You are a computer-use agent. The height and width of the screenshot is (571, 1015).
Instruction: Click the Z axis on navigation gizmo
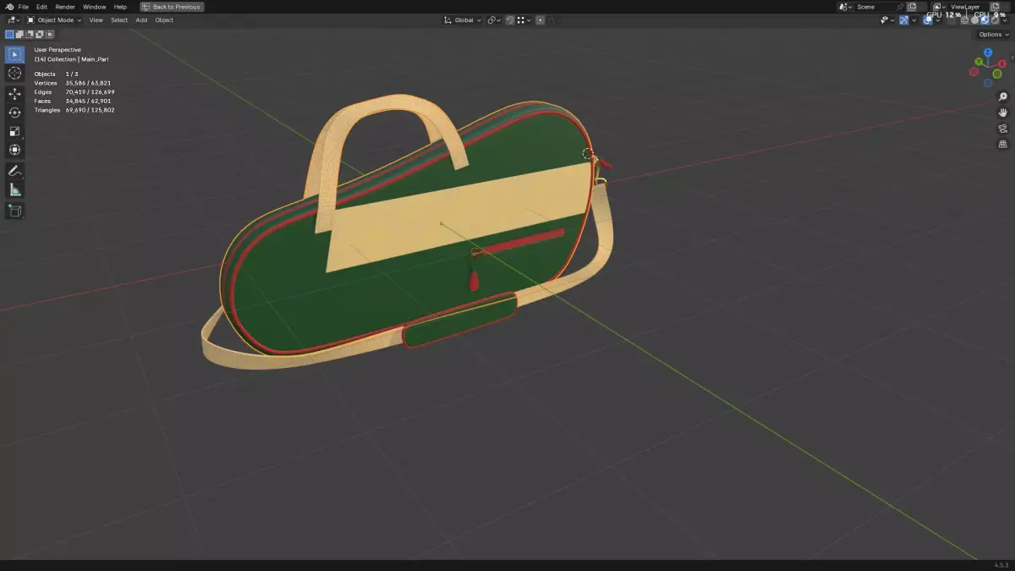click(988, 52)
